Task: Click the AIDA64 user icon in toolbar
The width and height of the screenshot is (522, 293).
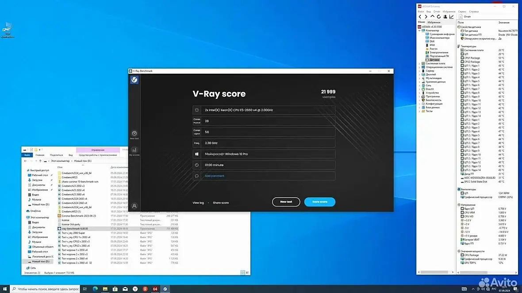Action: (445, 17)
